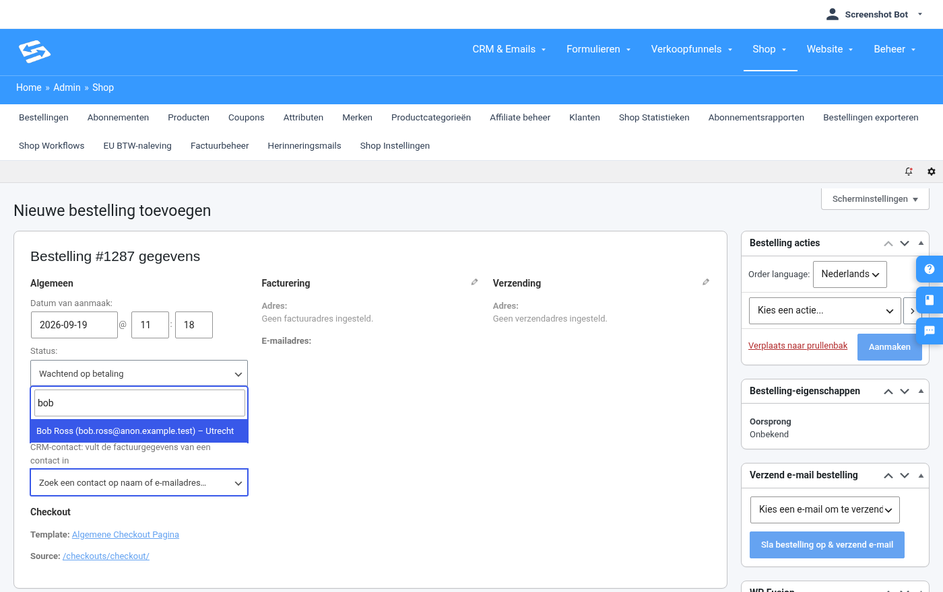The height and width of the screenshot is (592, 943).
Task: Click the Admin breadcrumb link
Action: point(67,87)
